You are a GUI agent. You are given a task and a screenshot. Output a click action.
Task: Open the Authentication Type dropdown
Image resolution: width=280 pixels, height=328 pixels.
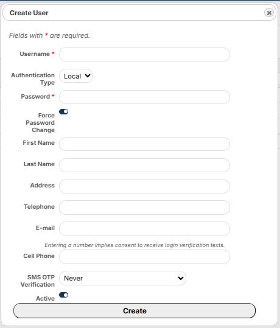[76, 75]
